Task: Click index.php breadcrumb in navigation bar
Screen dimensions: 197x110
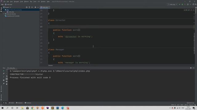Action: [x=9, y=5]
